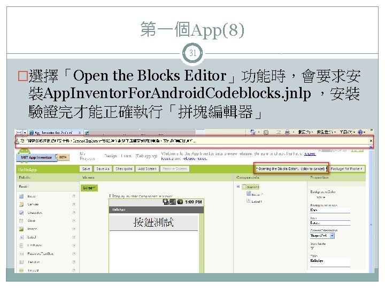
Task: Click the Clock palette component icon
Action: click(21, 221)
